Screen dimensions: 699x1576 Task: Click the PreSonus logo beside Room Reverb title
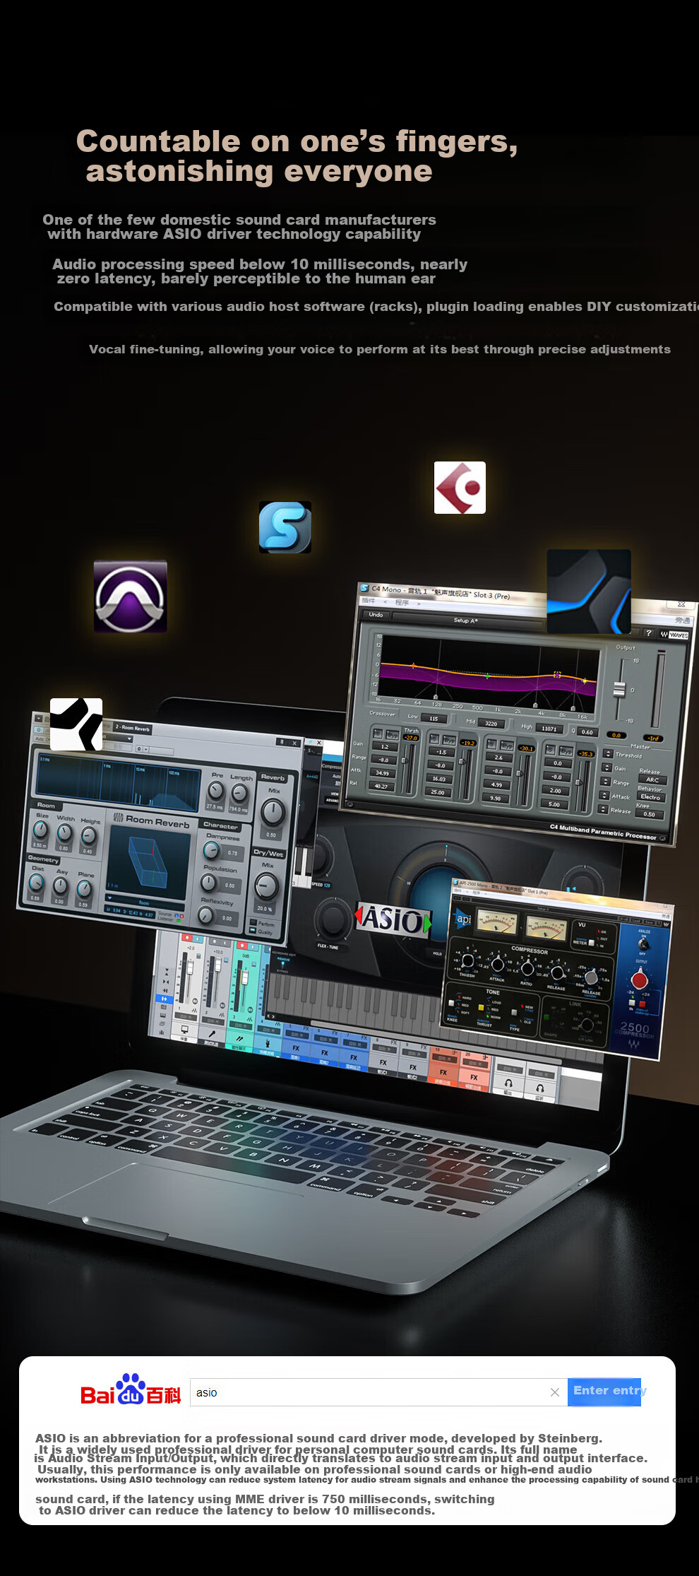pyautogui.click(x=119, y=818)
